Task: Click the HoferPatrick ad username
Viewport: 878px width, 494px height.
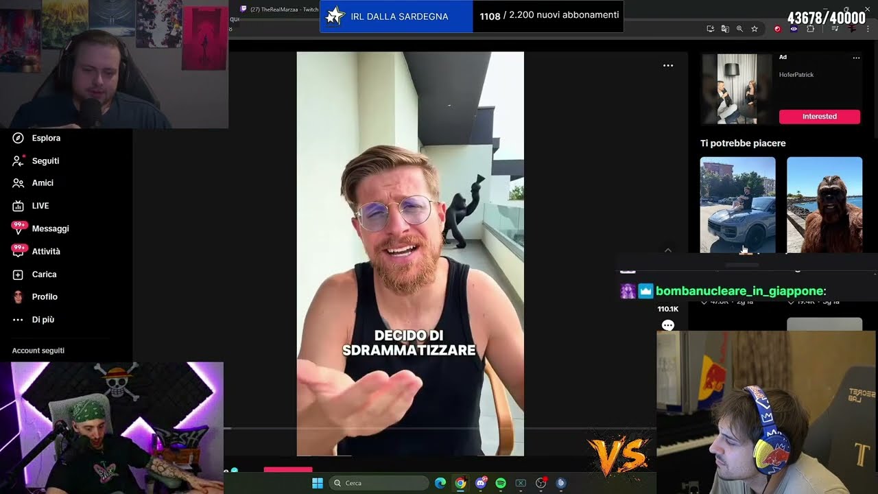Action: click(796, 75)
